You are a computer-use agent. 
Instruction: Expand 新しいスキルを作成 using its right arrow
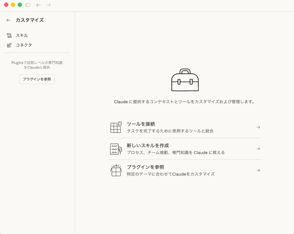click(x=258, y=149)
